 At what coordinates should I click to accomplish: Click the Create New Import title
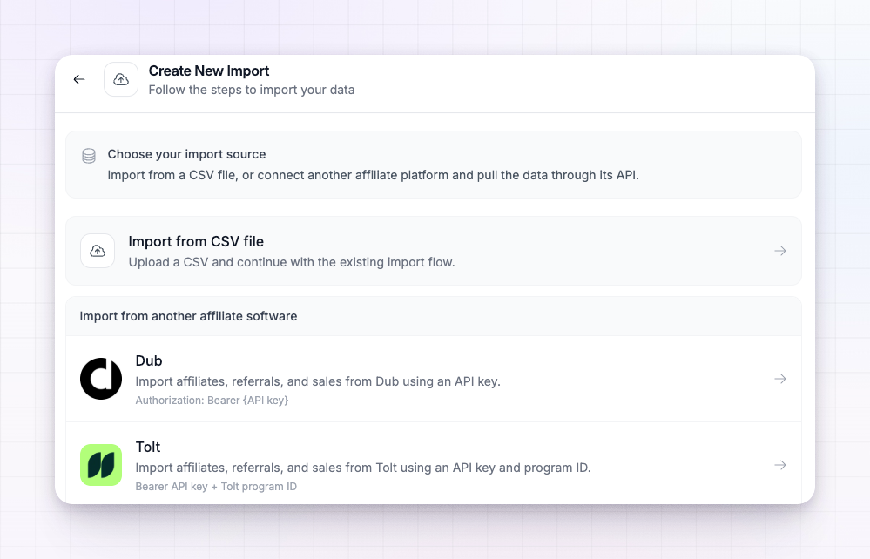click(x=209, y=71)
